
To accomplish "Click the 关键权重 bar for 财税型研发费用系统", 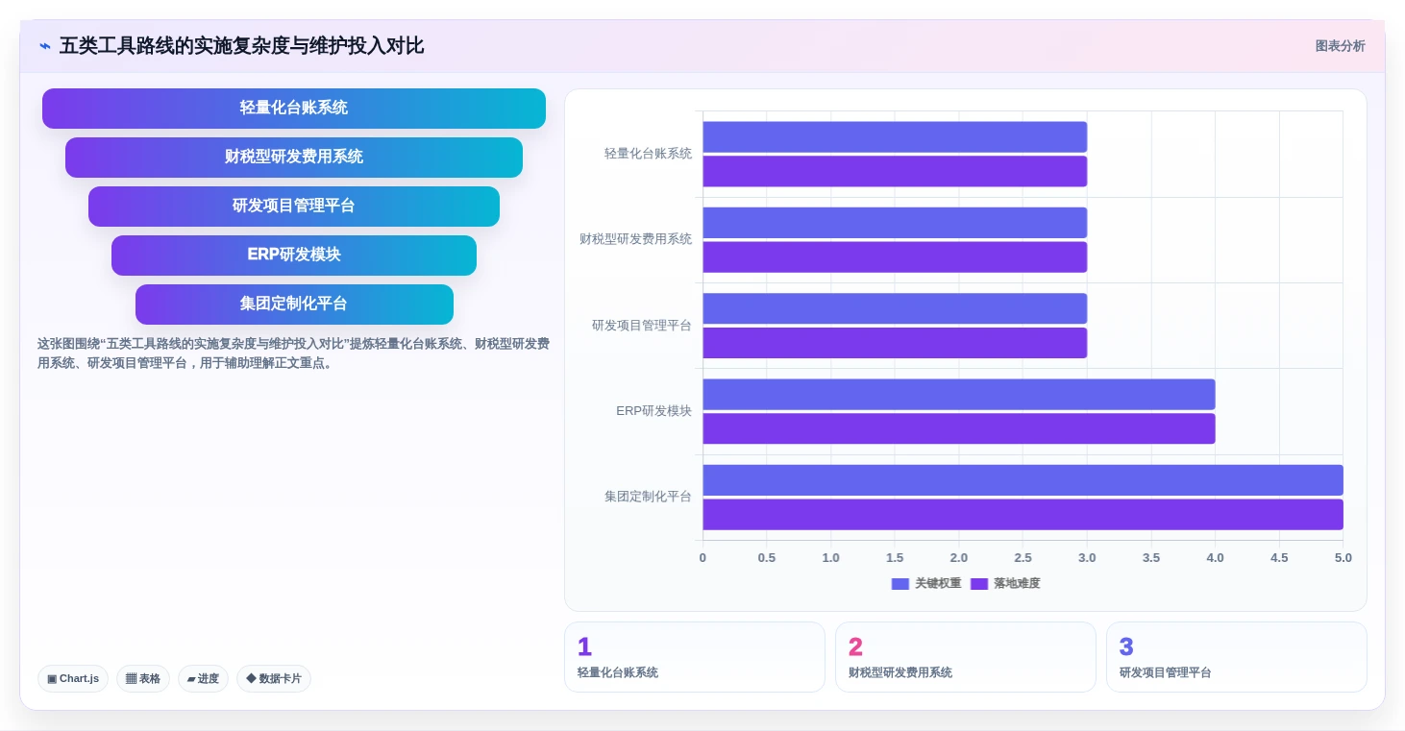I will pyautogui.click(x=895, y=223).
